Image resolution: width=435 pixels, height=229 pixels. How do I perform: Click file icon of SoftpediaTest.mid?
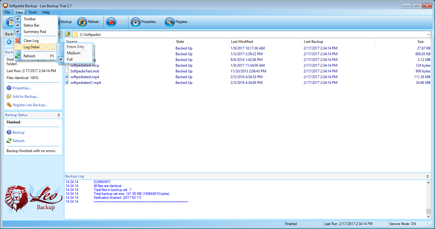coord(67,71)
